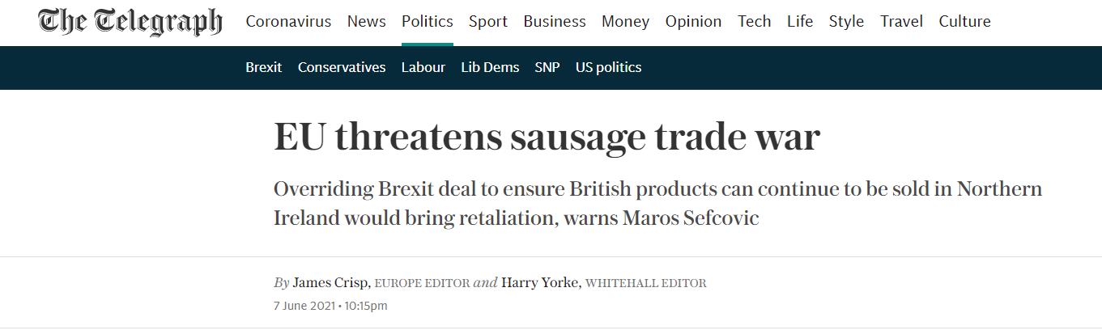
Task: Open the US politics subsection
Action: click(x=608, y=67)
